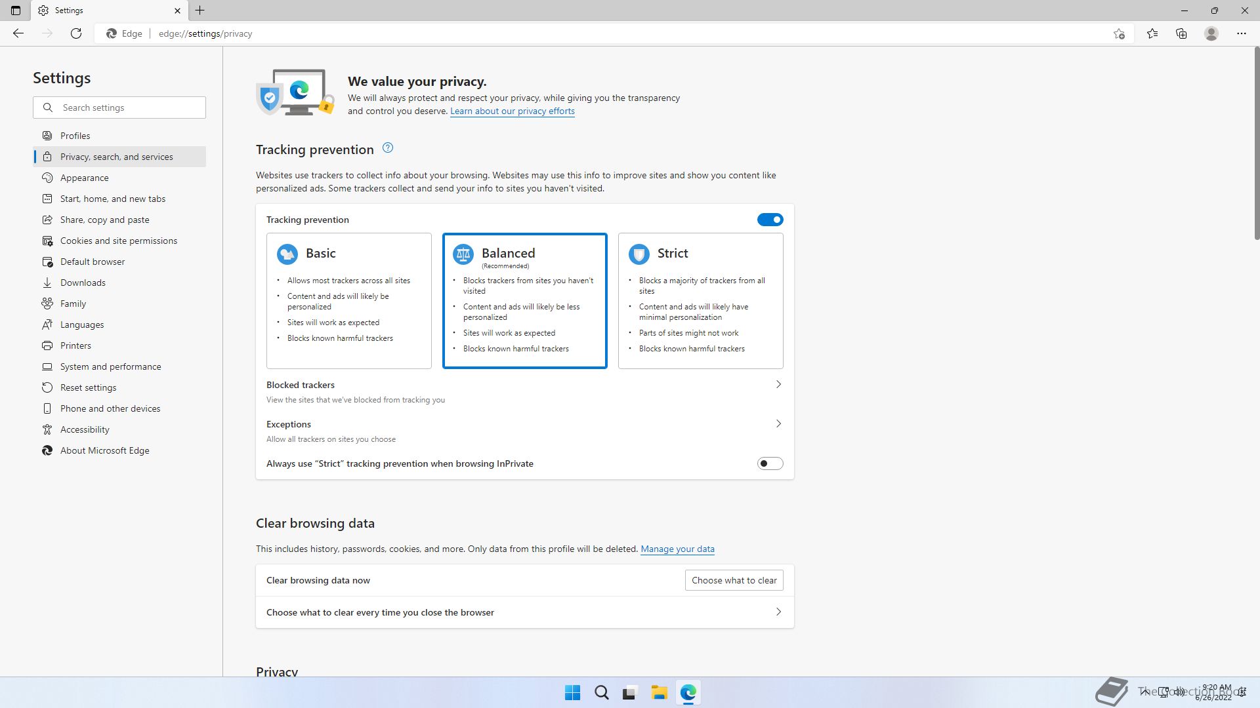The height and width of the screenshot is (708, 1260).
Task: Select the Balanced tracking prevention card
Action: point(525,301)
